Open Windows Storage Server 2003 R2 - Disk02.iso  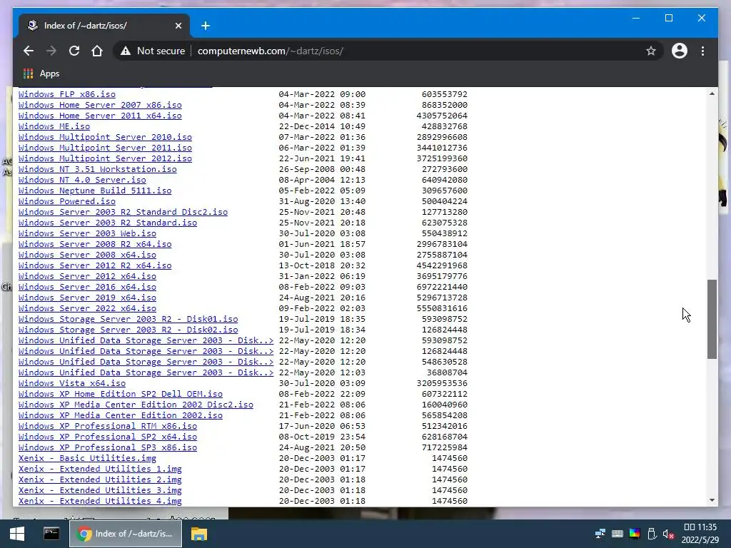[128, 330]
